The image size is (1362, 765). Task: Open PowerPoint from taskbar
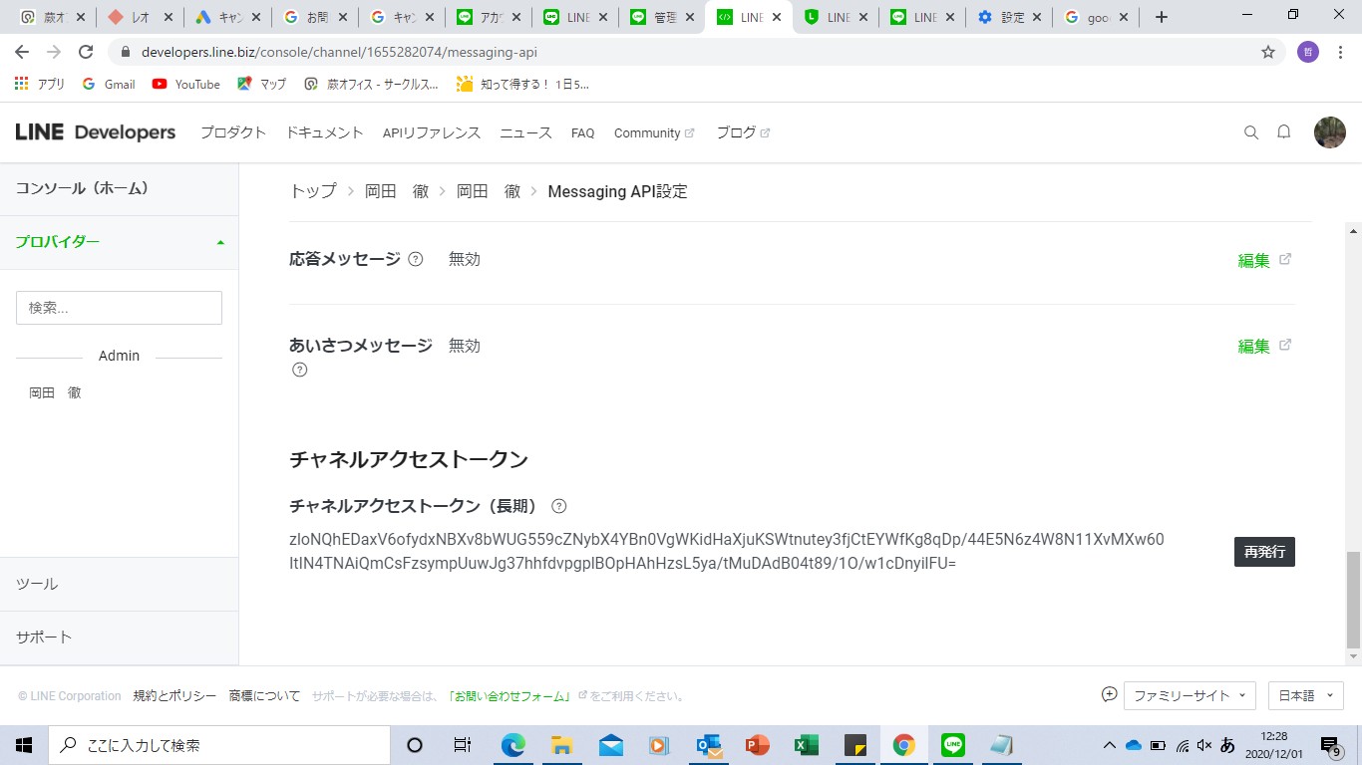click(758, 745)
